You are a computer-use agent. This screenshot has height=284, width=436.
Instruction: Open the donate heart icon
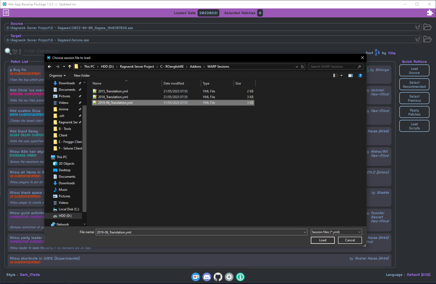(196, 277)
